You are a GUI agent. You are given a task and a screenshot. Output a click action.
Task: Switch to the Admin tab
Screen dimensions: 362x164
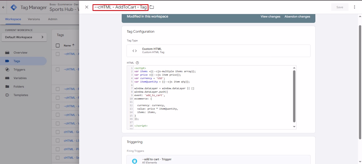[x=53, y=19]
